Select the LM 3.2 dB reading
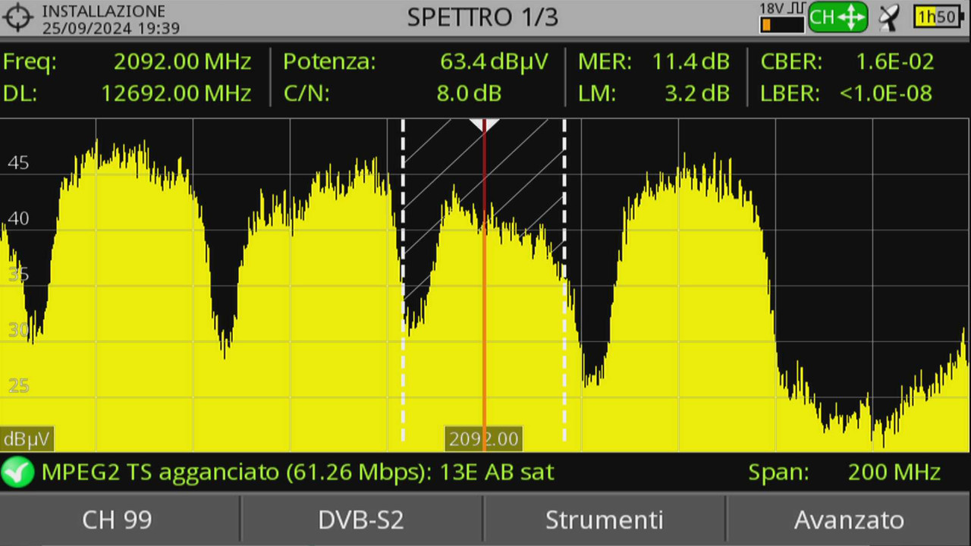 pyautogui.click(x=697, y=94)
